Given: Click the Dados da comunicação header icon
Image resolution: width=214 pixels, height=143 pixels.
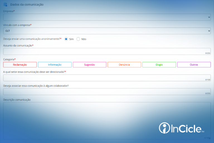Looking at the screenshot, I should click(x=5, y=4).
